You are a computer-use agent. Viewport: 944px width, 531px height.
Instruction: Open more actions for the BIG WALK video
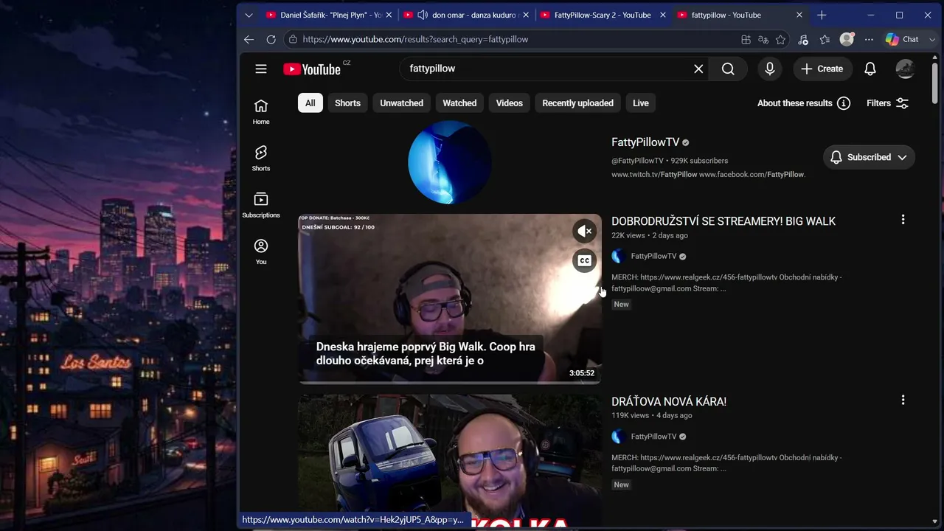coord(903,220)
